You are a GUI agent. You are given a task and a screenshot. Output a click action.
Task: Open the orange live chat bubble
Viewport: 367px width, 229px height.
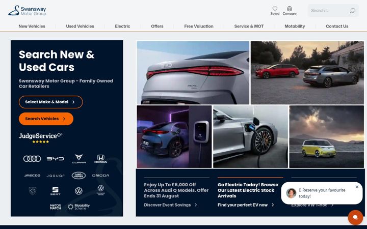355,217
